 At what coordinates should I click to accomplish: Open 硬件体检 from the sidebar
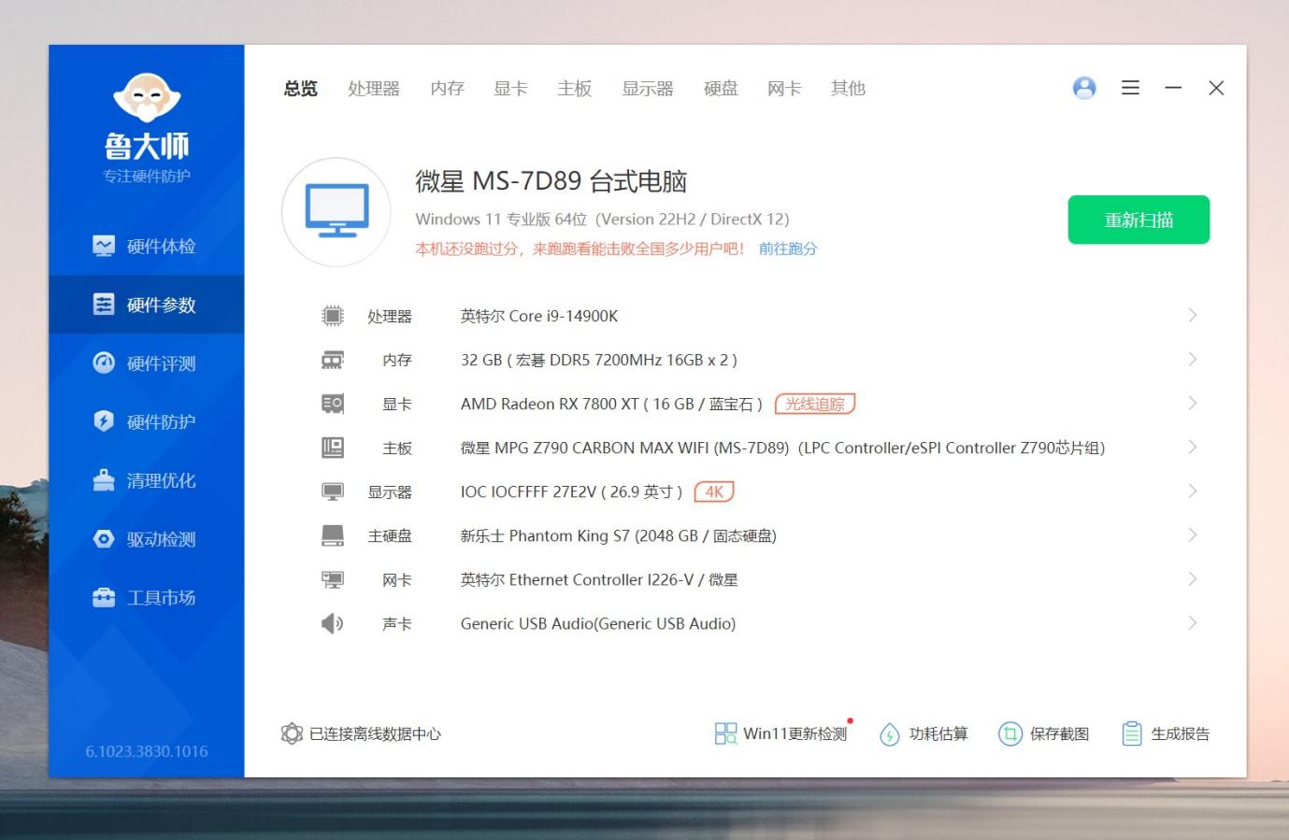coord(146,246)
